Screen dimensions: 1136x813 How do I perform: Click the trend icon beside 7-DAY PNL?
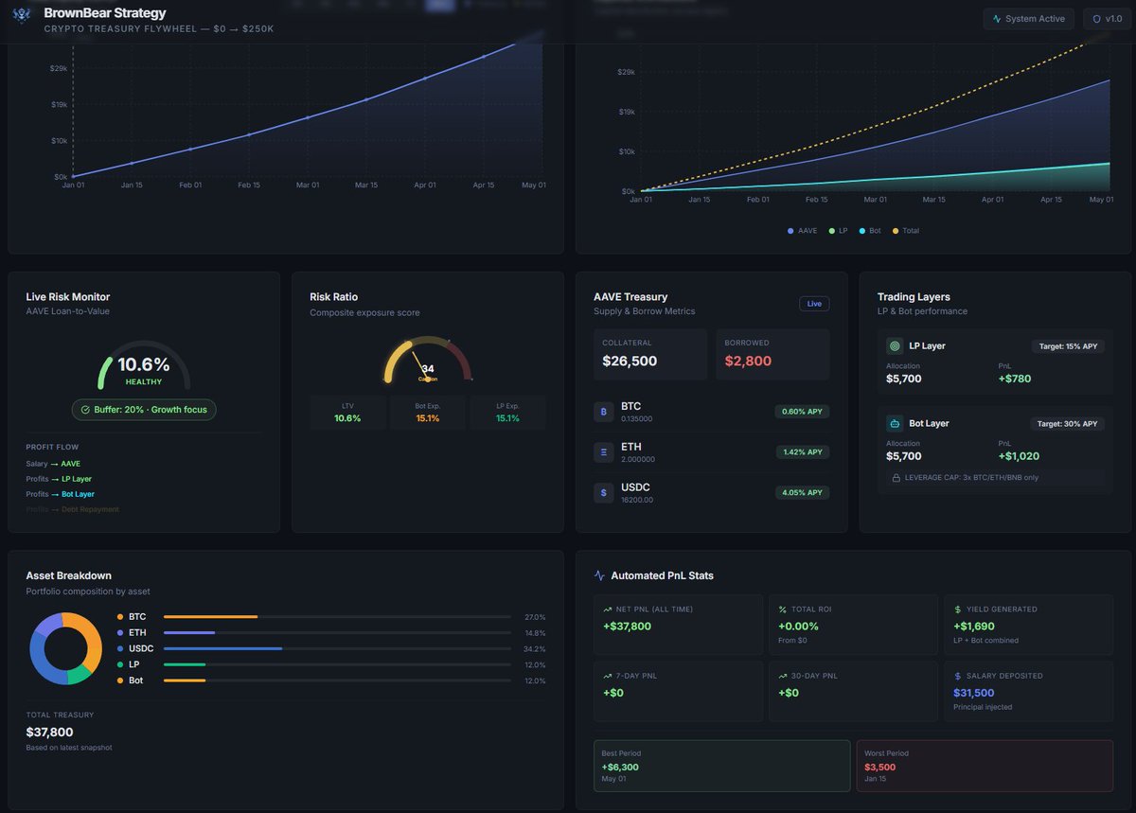(607, 676)
